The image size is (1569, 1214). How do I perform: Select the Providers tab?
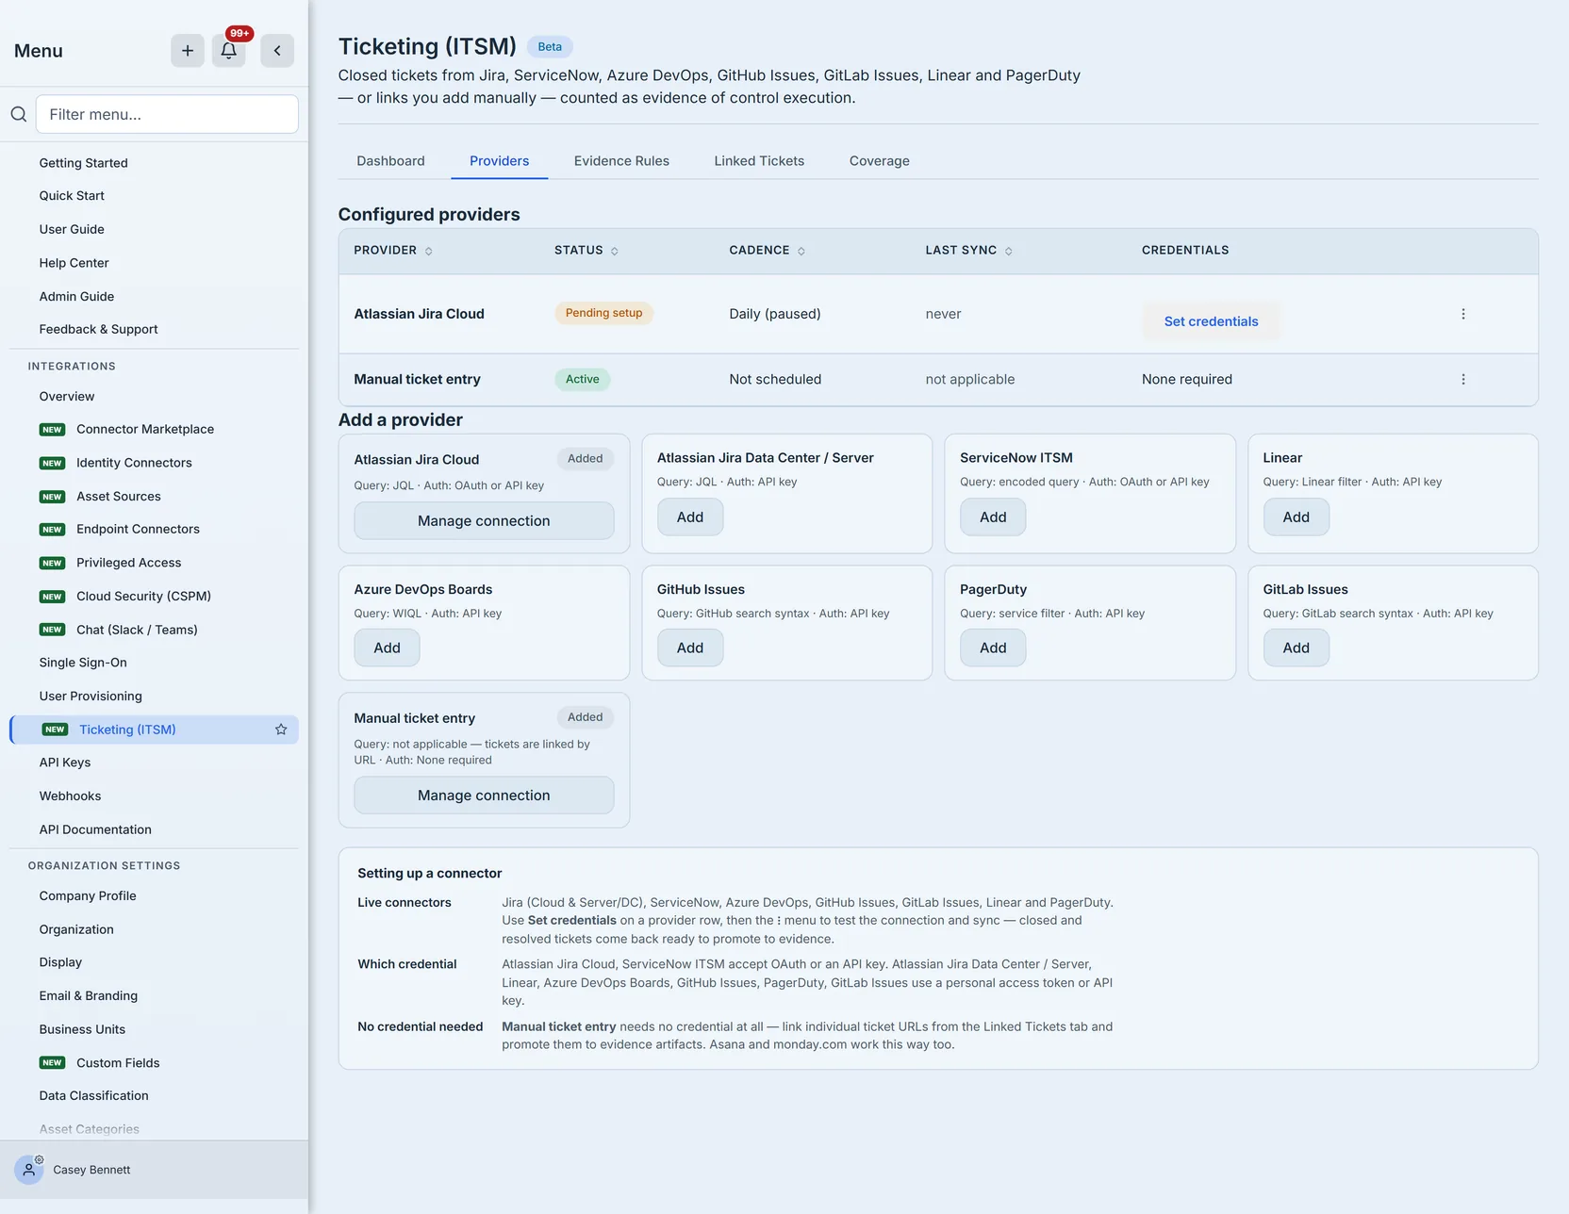coord(500,161)
